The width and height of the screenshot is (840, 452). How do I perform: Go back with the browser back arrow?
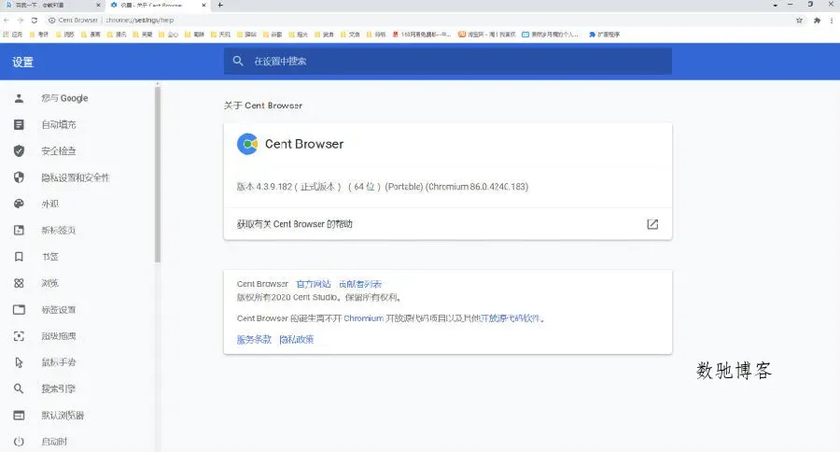7,20
